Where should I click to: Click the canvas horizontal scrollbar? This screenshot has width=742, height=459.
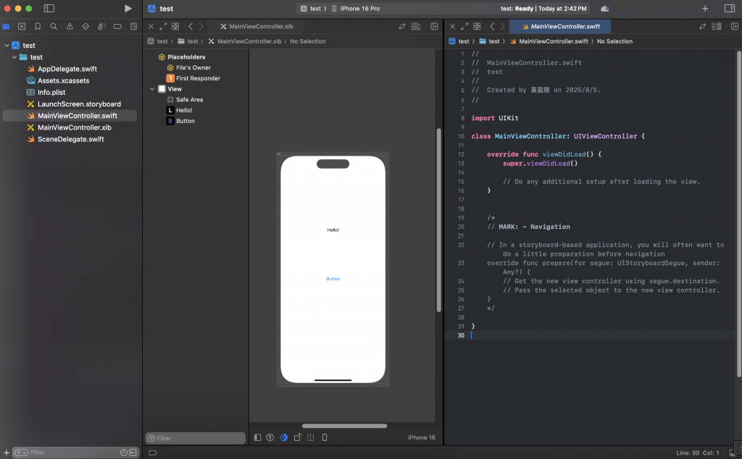click(x=344, y=426)
